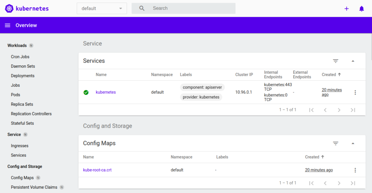Viewport: 372px width, 193px height.
Task: Go to previous page of Config Maps
Action: pos(325,183)
